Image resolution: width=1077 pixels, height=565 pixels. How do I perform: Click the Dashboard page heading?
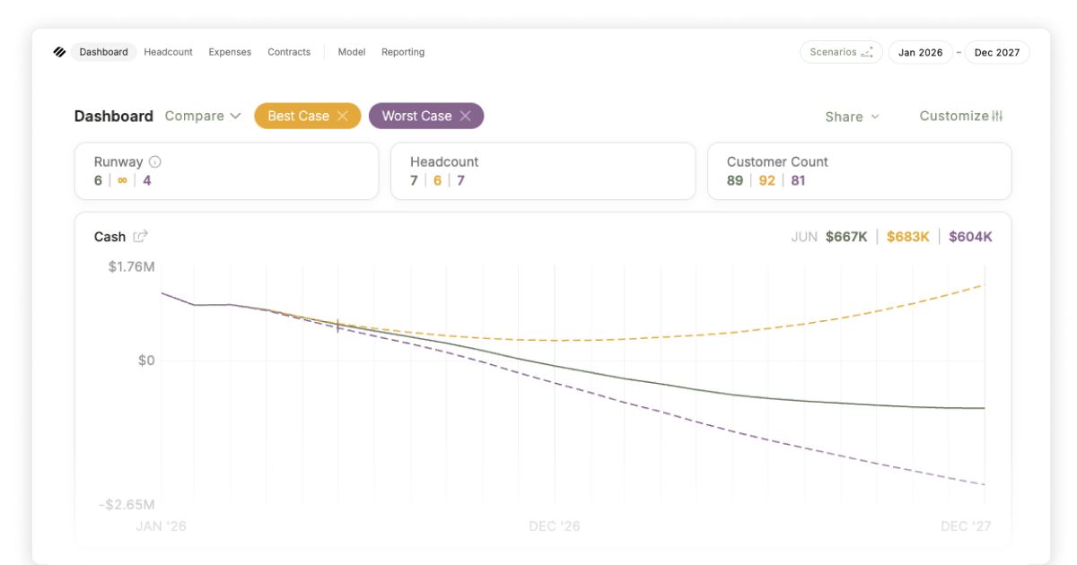coord(114,116)
